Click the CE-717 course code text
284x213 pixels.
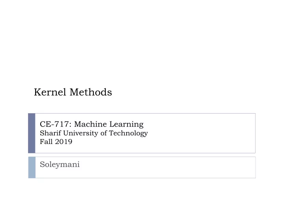pyautogui.click(x=54, y=124)
